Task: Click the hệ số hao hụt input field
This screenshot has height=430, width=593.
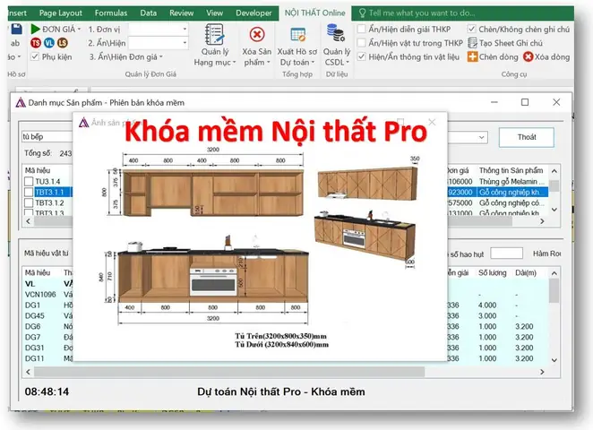Action: tap(506, 254)
